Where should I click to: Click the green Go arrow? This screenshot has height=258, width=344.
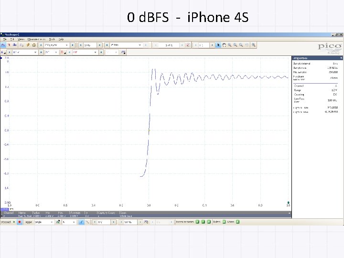point(14,222)
